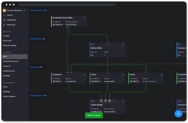
Task: Select the Production Azure VNet title
Action: [x=62, y=18]
